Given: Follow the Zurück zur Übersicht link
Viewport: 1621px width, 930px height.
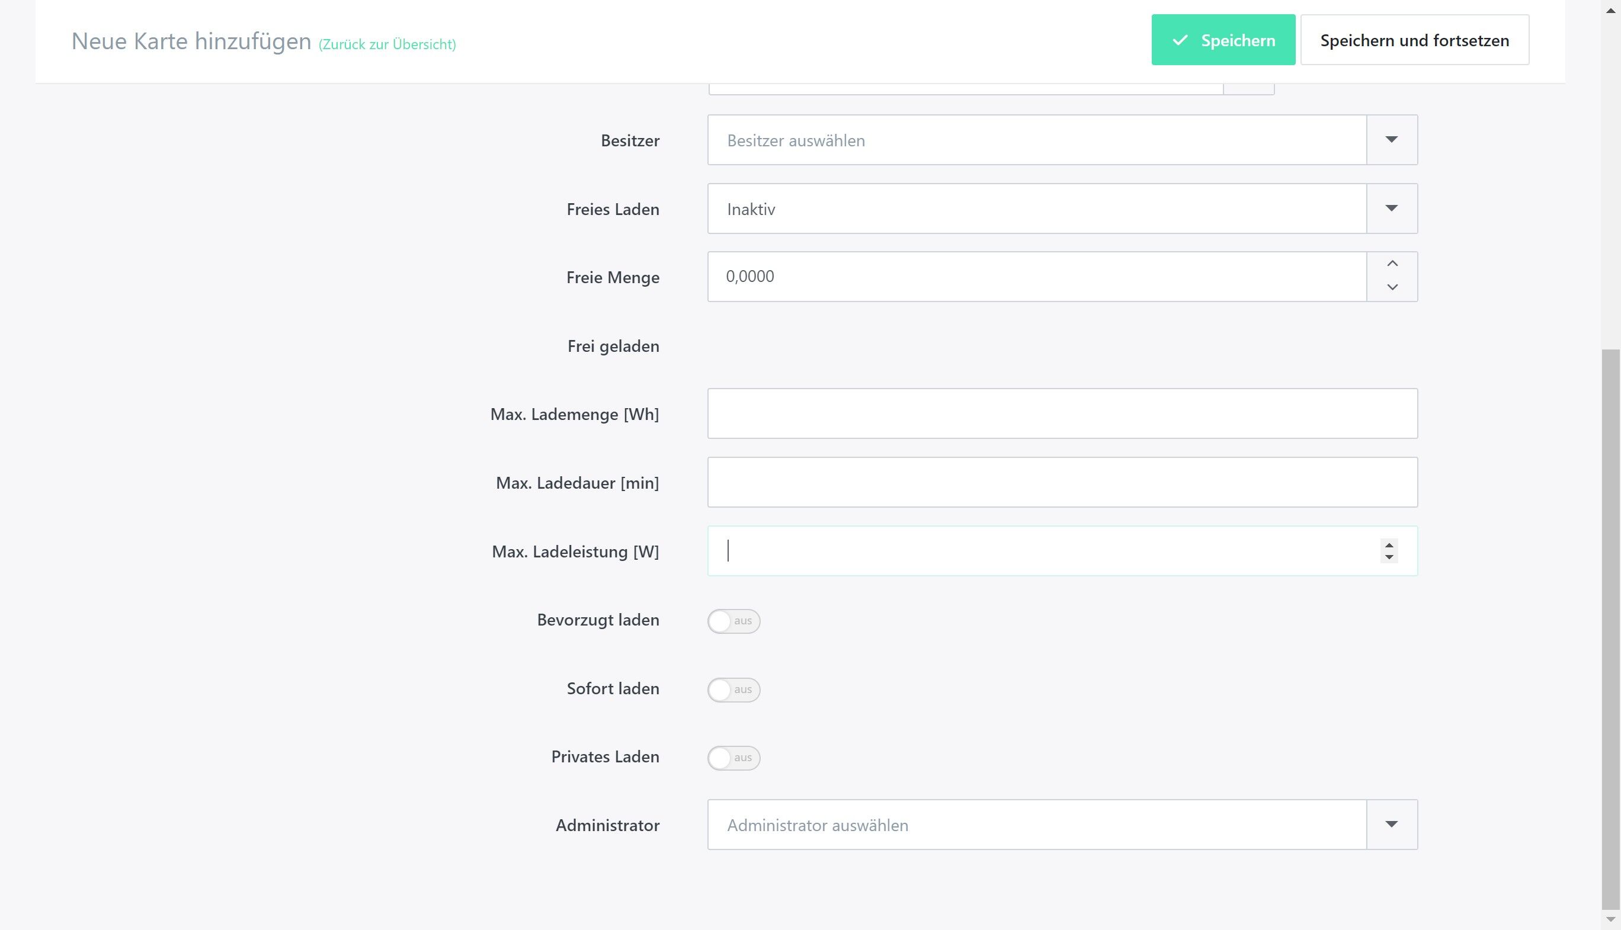Looking at the screenshot, I should click(387, 44).
